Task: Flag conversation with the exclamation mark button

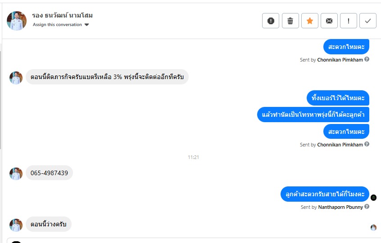Action: (x=349, y=21)
